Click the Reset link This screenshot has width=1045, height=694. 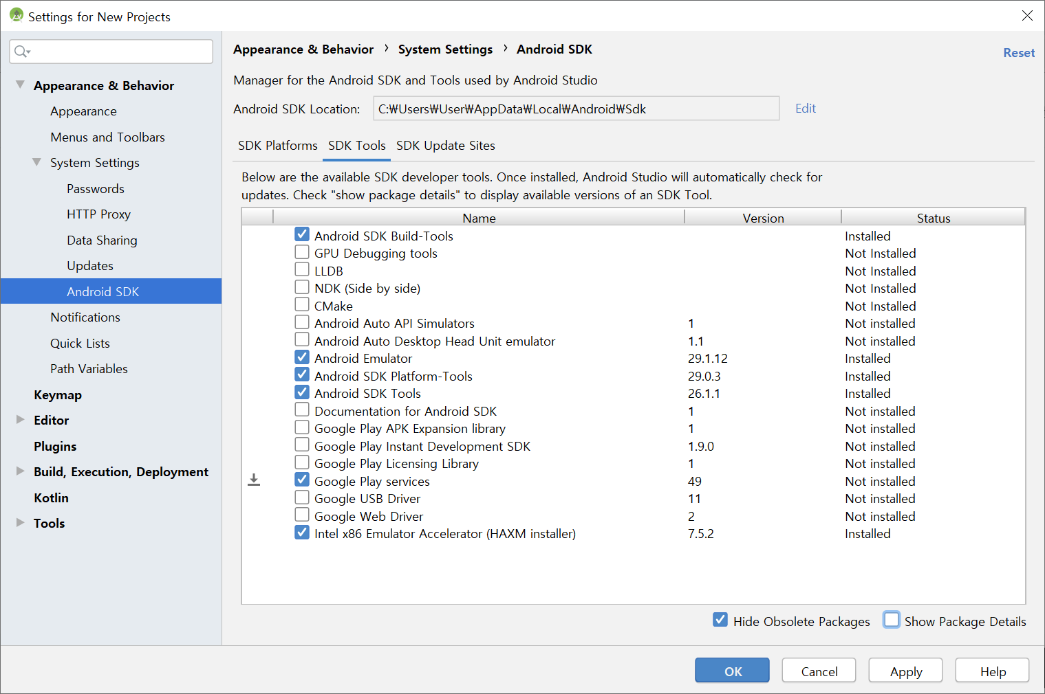(1019, 53)
